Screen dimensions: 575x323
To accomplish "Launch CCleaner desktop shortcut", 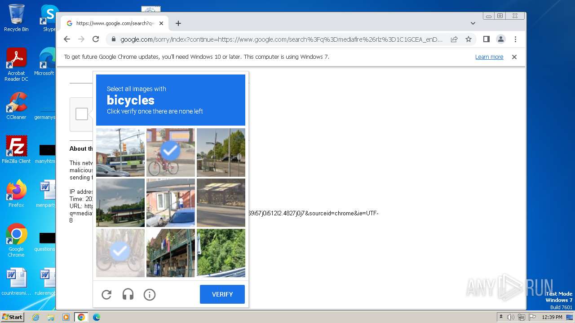I will click(16, 106).
